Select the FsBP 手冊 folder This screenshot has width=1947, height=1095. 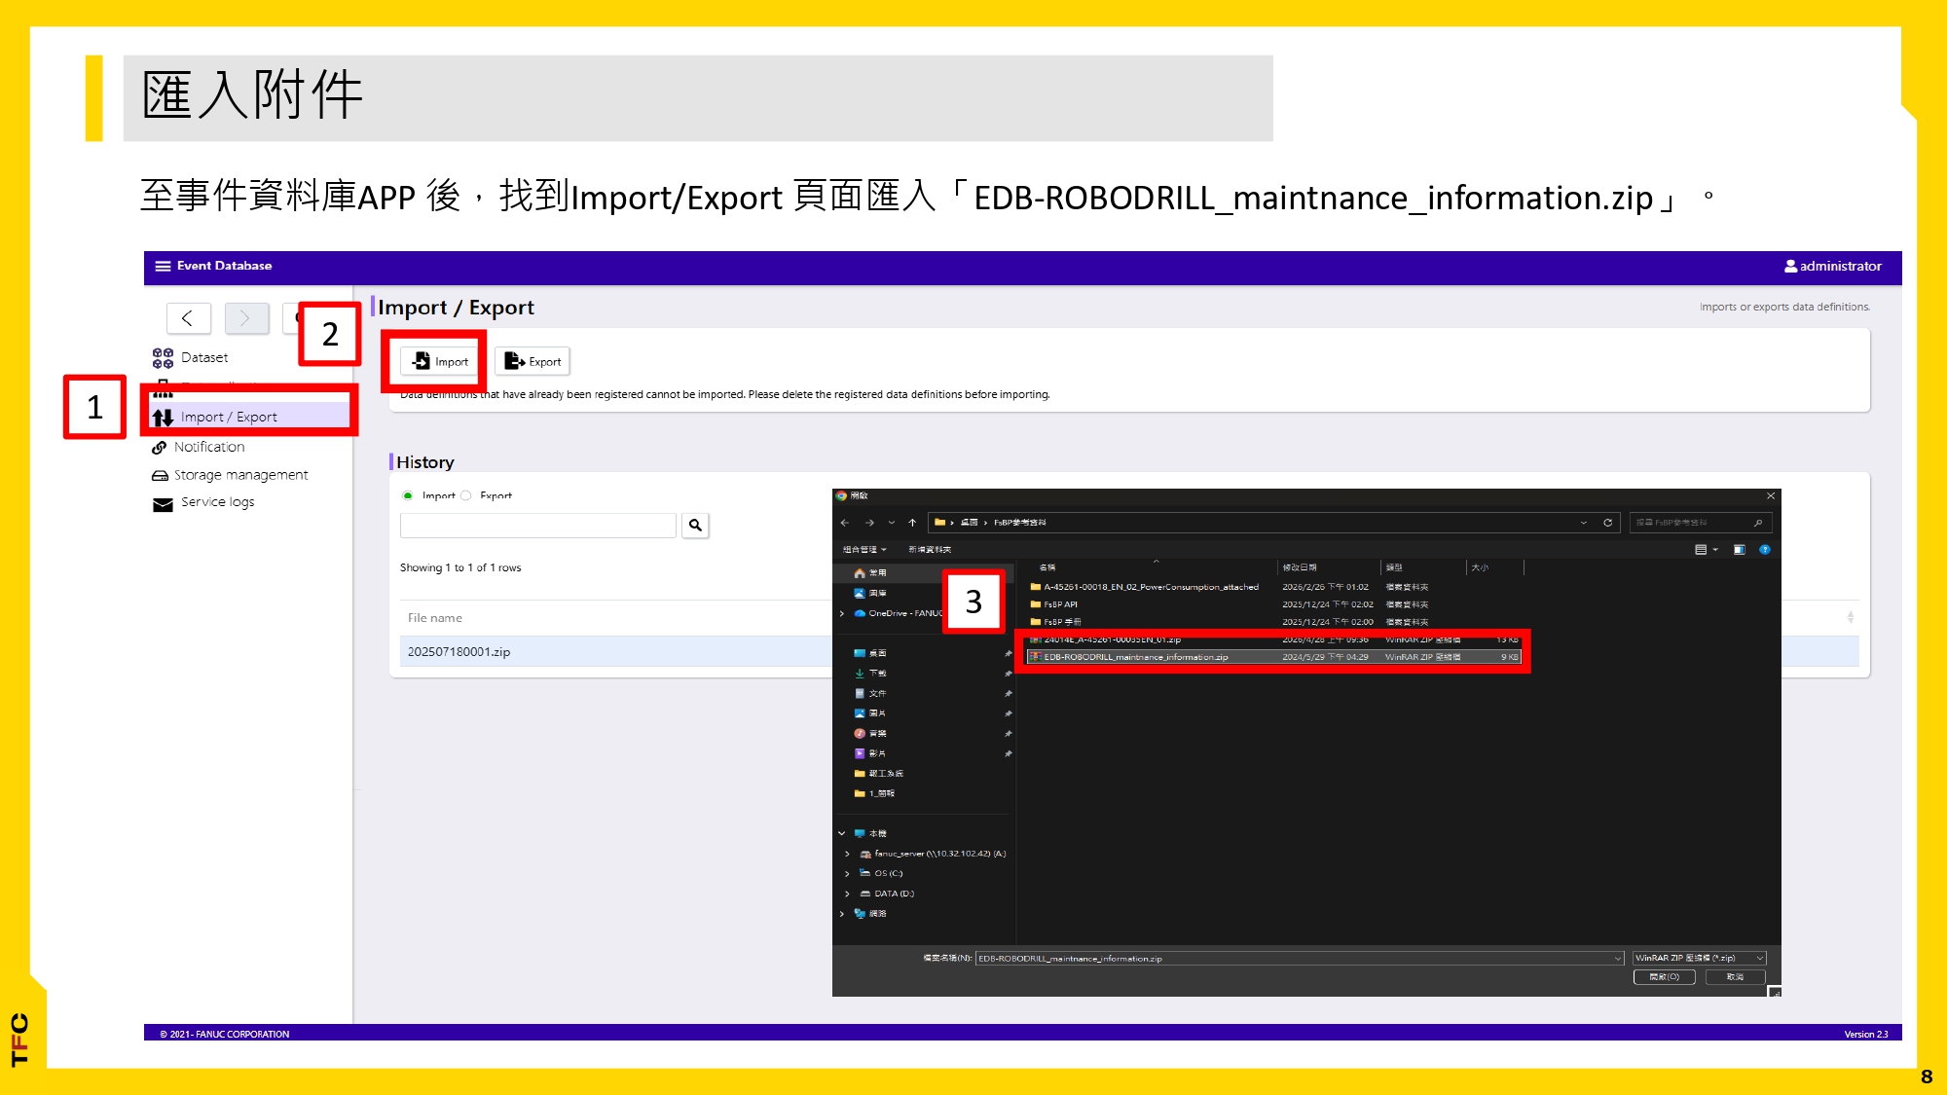1056,622
